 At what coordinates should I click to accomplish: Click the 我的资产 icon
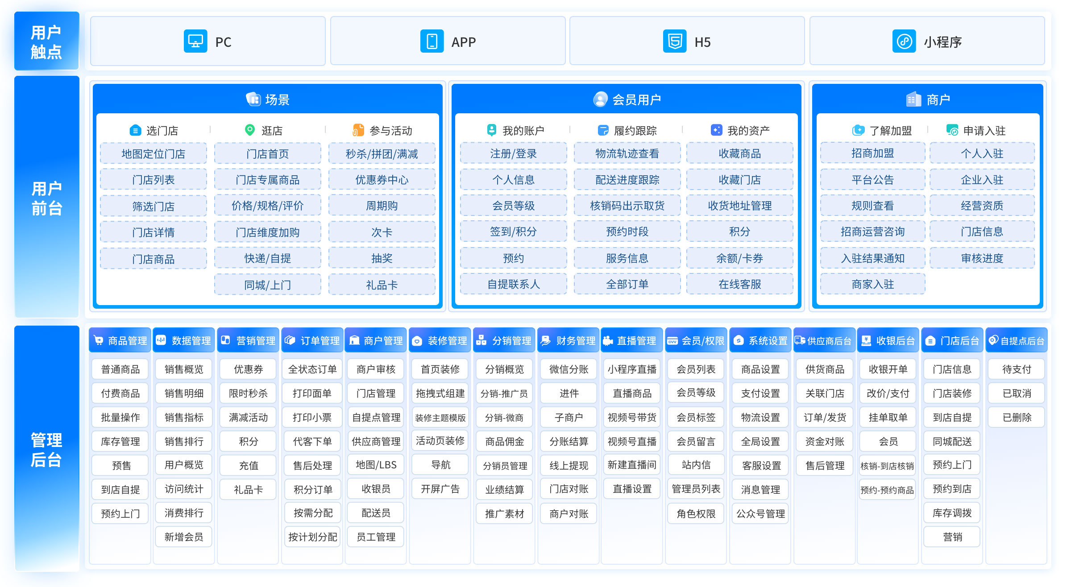(716, 130)
